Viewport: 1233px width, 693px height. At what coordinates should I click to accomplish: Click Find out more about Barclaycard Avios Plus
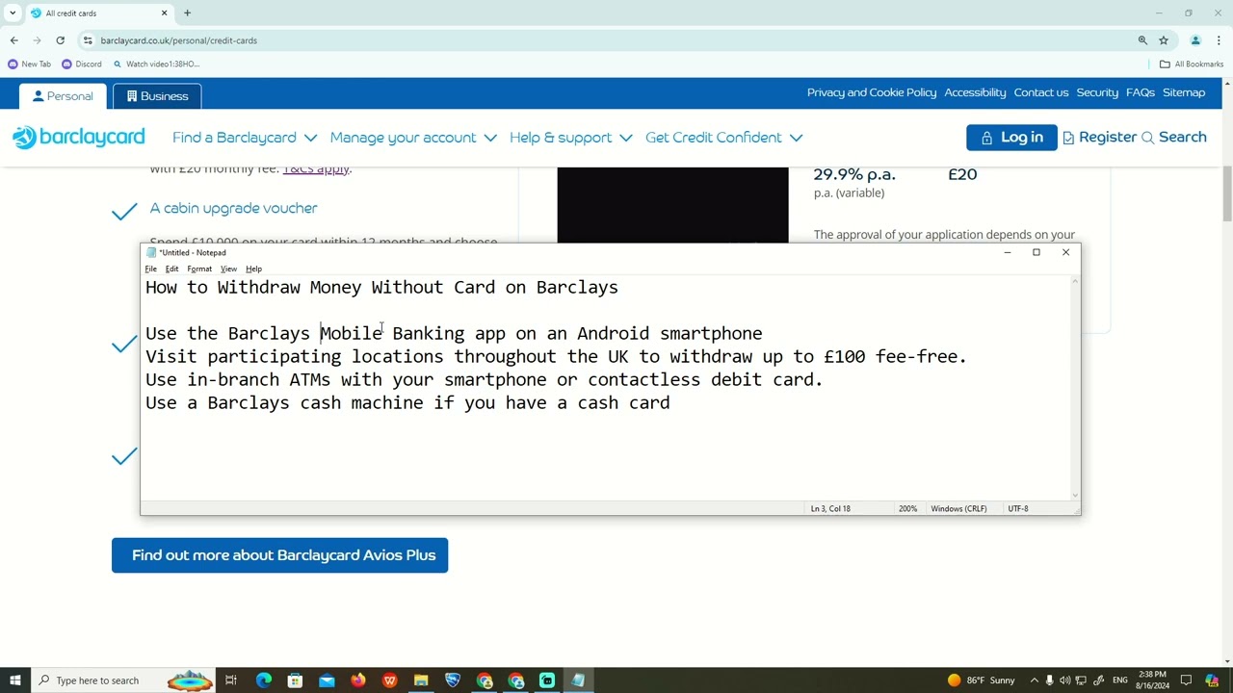click(x=279, y=555)
